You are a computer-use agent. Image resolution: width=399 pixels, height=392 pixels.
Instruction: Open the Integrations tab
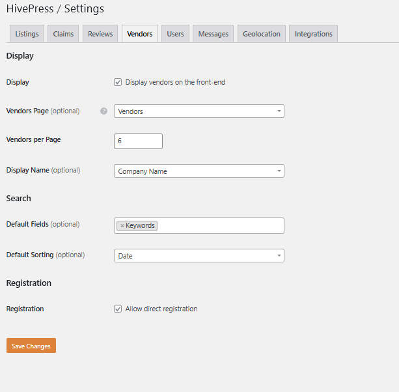click(x=314, y=34)
